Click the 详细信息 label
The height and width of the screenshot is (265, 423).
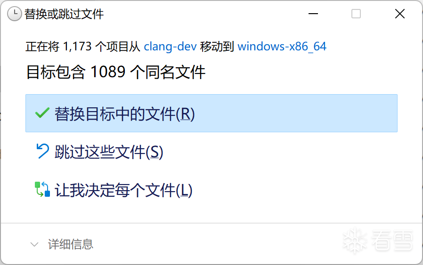[71, 244]
